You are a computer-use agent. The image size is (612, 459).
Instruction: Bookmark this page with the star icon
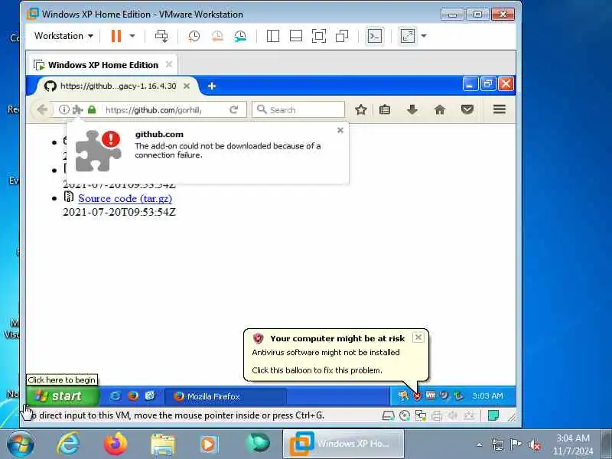coord(360,109)
